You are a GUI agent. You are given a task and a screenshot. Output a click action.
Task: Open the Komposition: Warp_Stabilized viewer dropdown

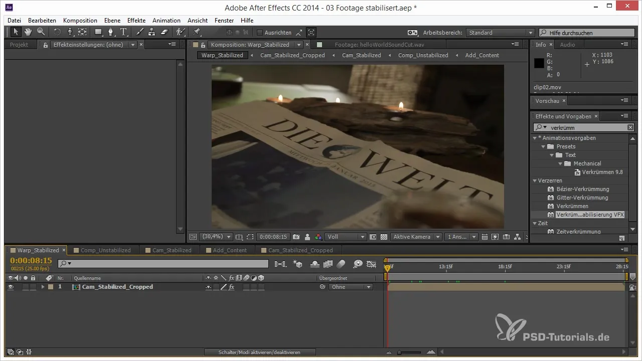(299, 45)
